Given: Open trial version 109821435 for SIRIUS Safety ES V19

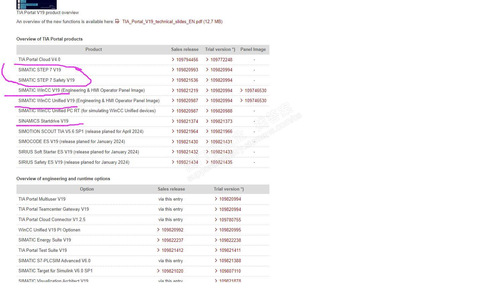Looking at the screenshot, I should point(221,162).
